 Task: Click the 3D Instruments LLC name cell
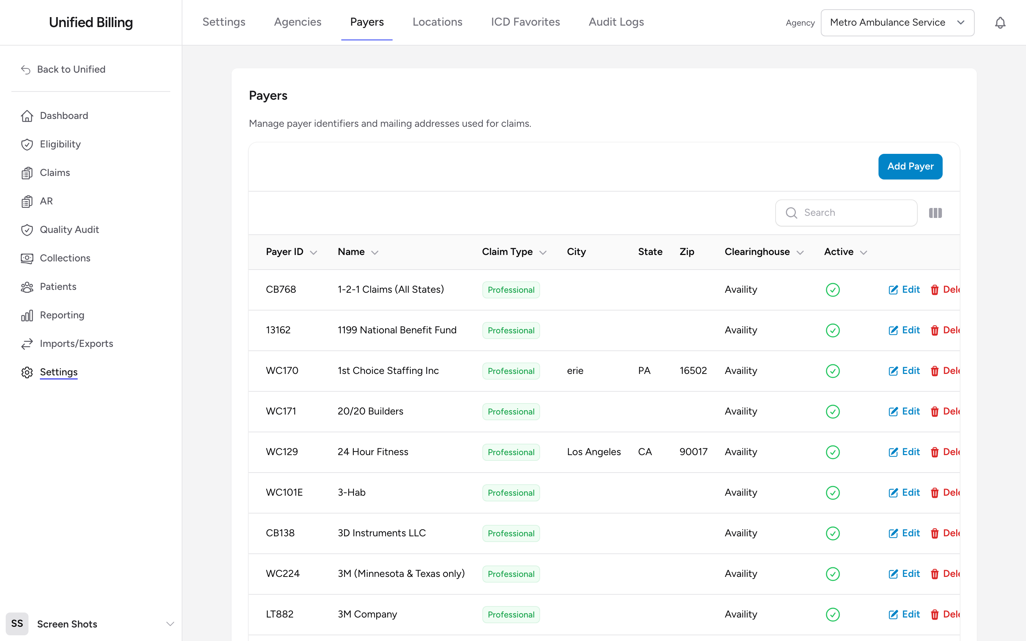(x=382, y=533)
